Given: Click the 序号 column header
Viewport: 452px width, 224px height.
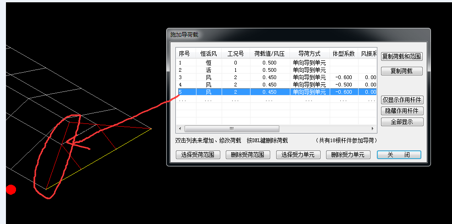Looking at the screenshot, I should 186,53.
